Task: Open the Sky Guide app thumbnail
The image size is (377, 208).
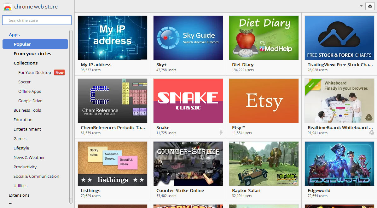Action: 188,38
